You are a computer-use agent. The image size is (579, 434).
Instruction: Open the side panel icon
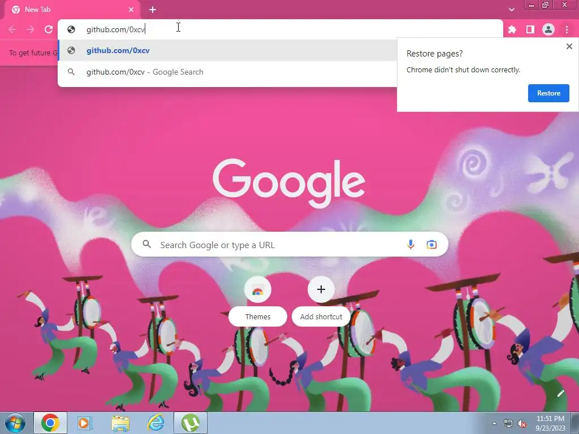(x=530, y=29)
